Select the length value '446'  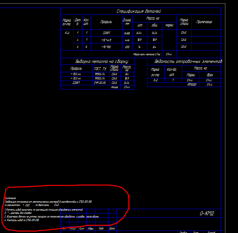(127, 40)
